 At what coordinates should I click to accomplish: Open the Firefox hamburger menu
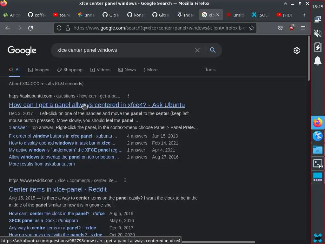[303, 28]
